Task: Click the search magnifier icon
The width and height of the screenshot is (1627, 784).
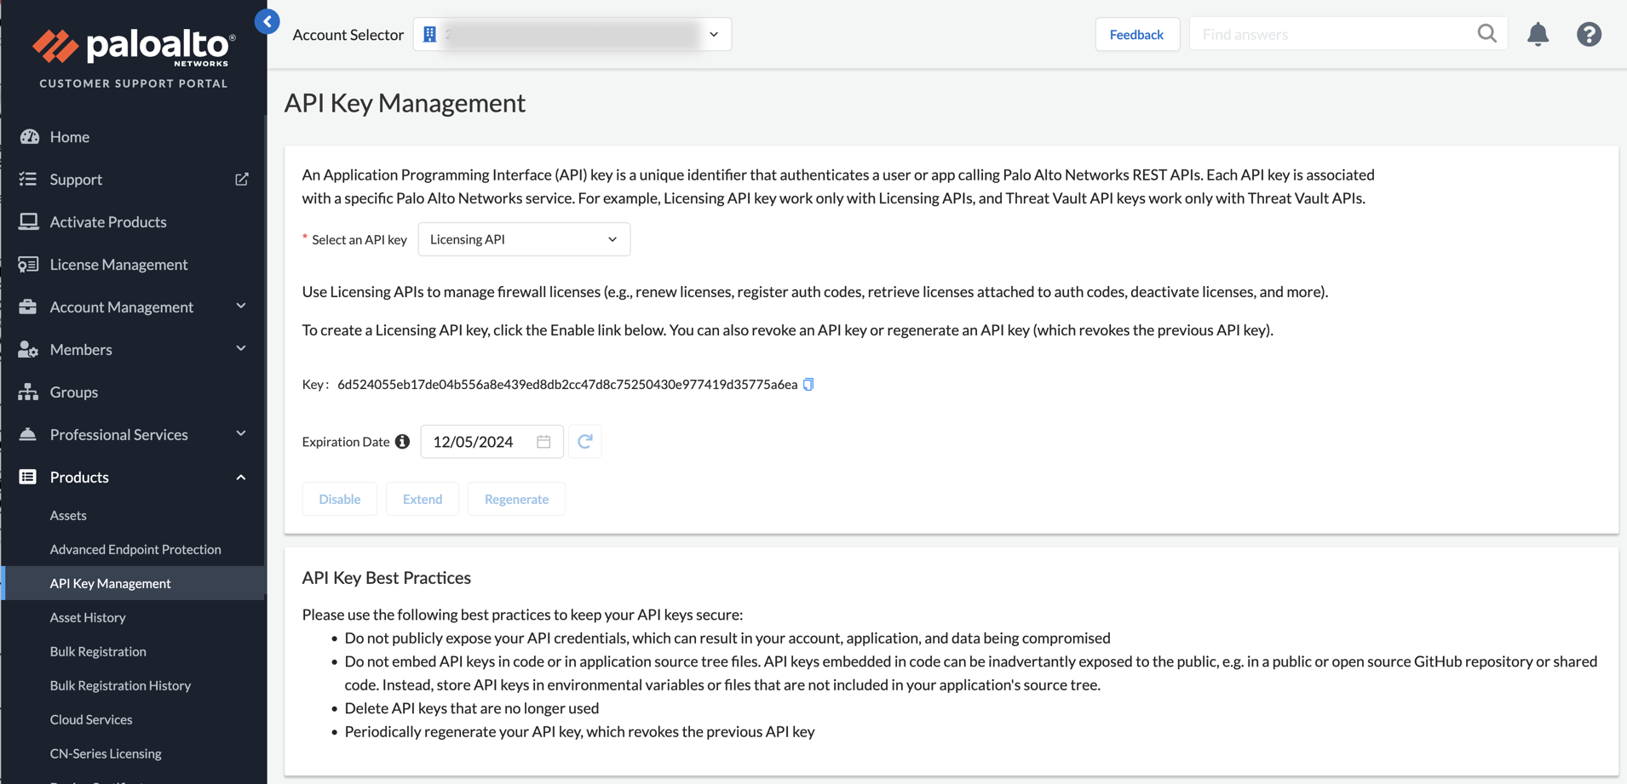Action: 1486,34
